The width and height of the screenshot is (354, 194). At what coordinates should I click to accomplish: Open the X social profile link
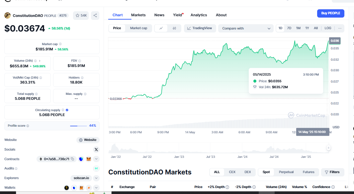[x=96, y=150]
